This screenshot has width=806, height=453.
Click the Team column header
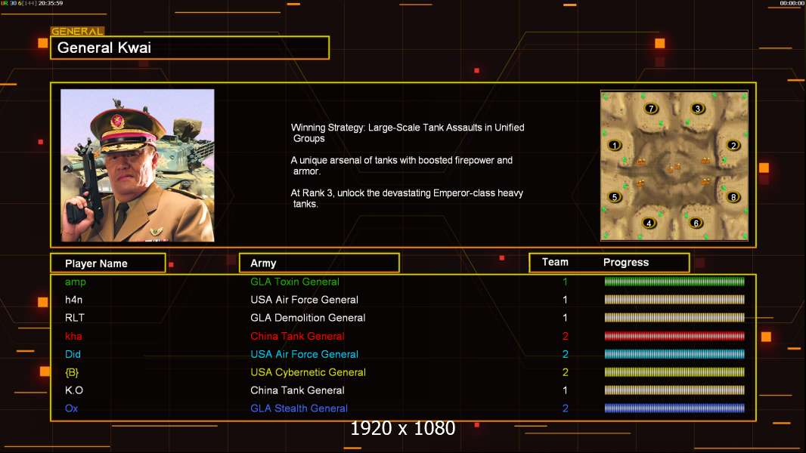click(x=555, y=262)
